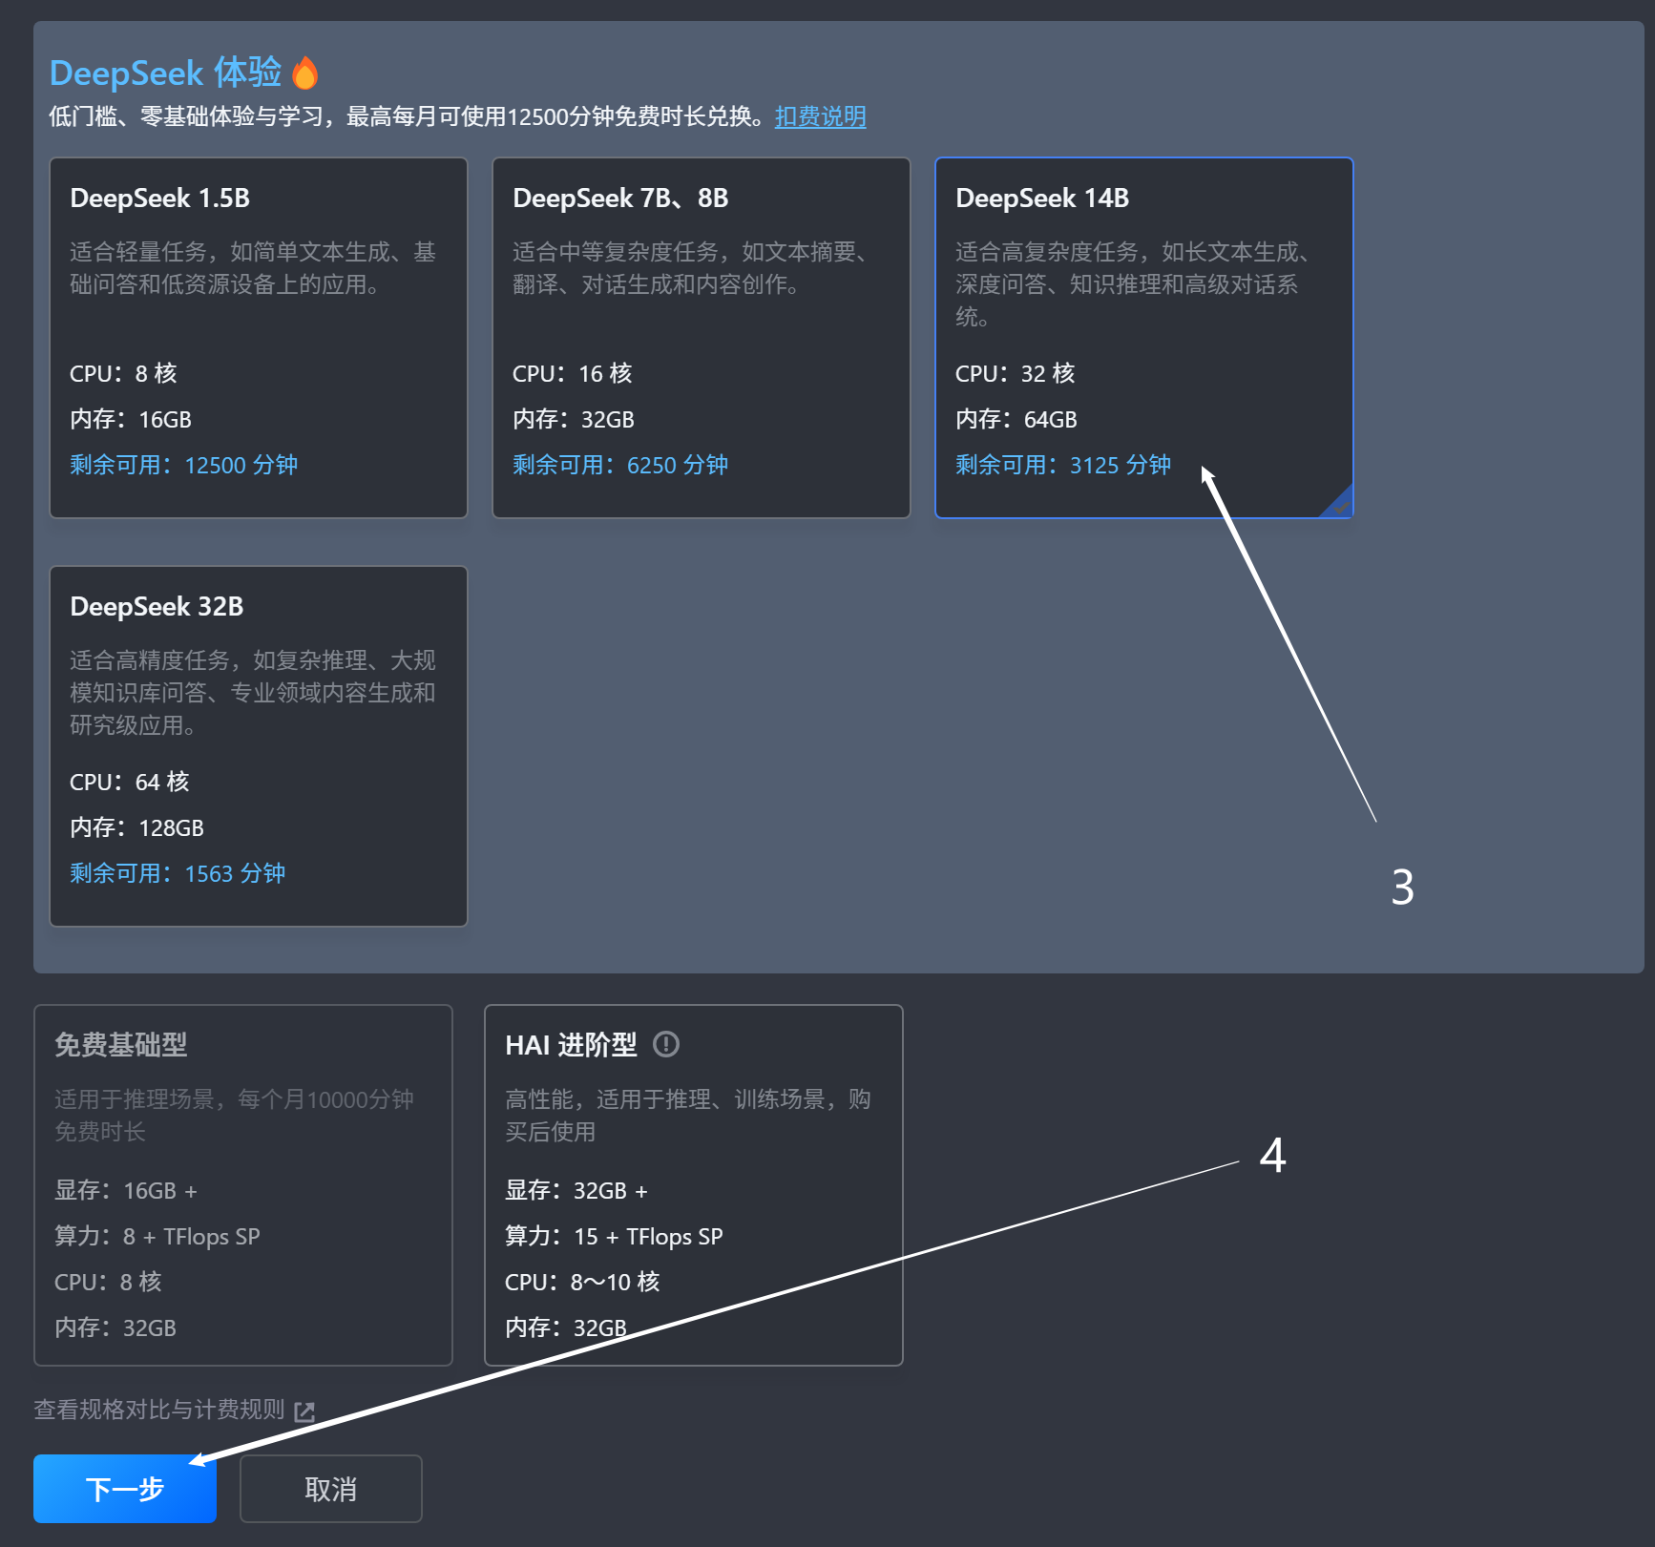The width and height of the screenshot is (1655, 1547).
Task: Select the DeepSeek 32B card
Action: click(x=259, y=746)
